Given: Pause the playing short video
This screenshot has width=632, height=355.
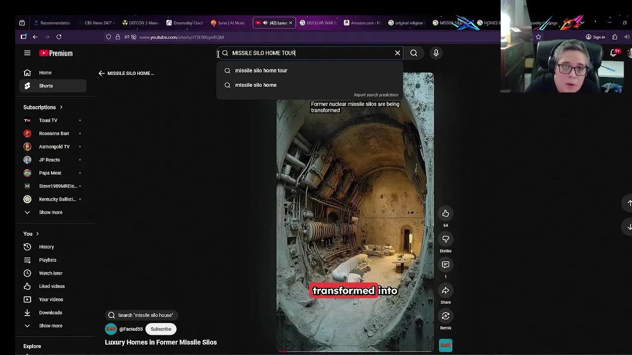Looking at the screenshot, I should 355,212.
